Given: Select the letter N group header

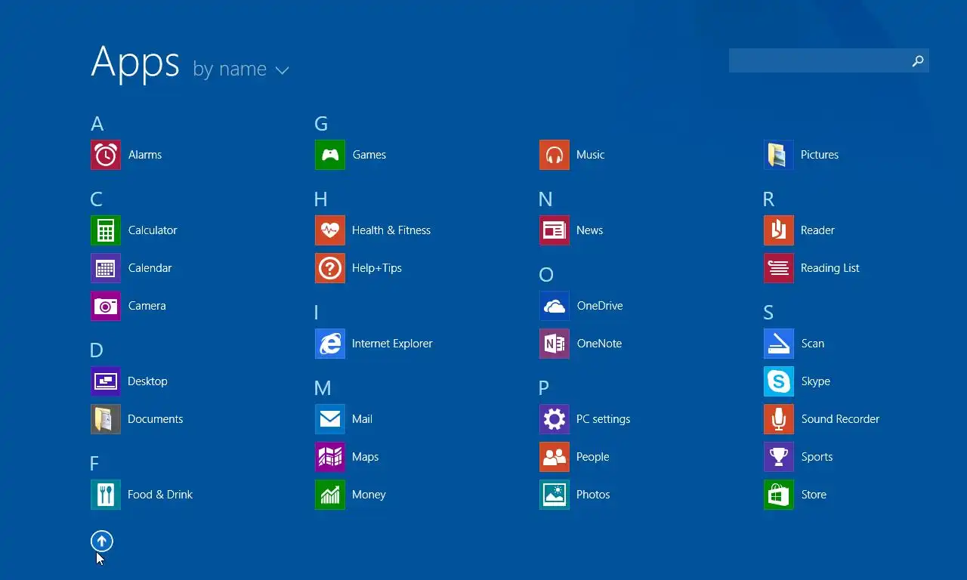Looking at the screenshot, I should tap(545, 199).
